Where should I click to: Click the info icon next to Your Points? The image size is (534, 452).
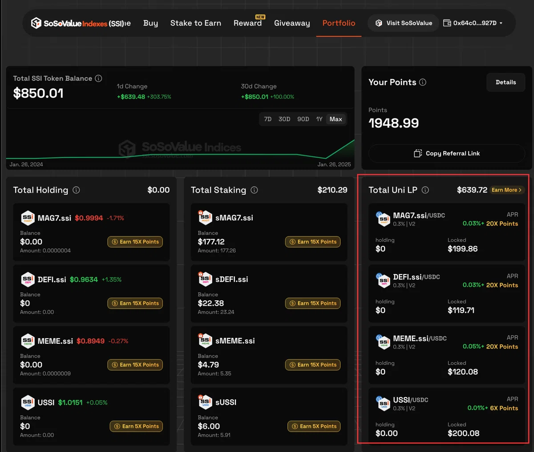pyautogui.click(x=423, y=82)
